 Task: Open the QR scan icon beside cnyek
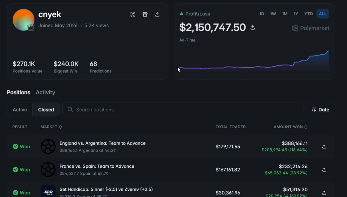pos(133,14)
